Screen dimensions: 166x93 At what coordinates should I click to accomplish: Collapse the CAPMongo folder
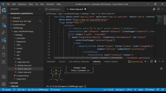[x=18, y=28]
